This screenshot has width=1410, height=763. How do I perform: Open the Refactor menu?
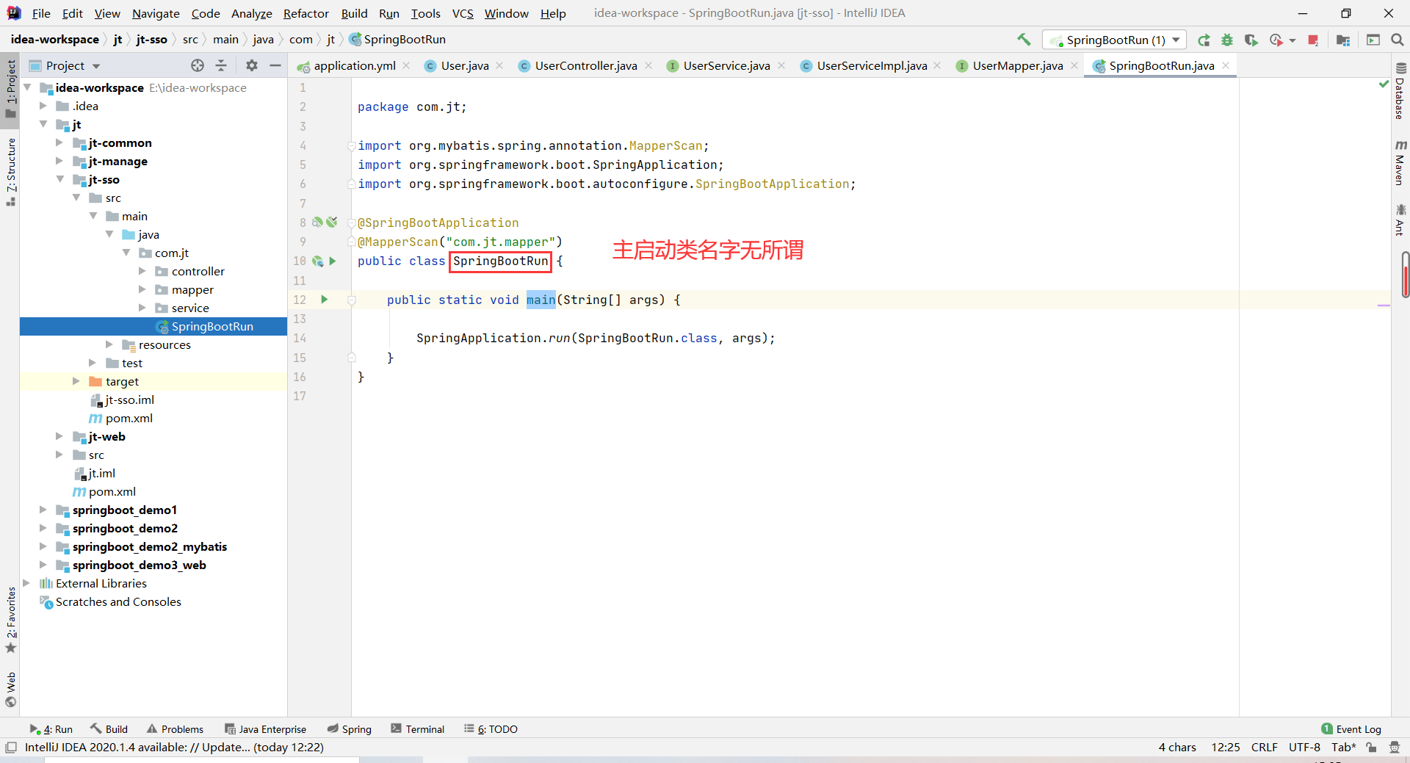[x=305, y=13]
